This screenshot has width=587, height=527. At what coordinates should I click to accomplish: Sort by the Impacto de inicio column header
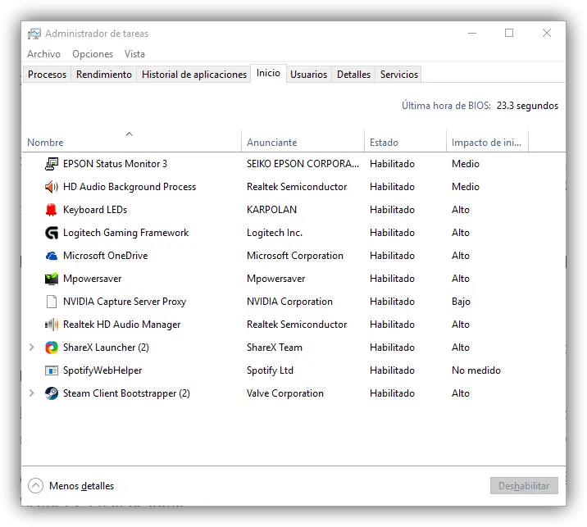tap(486, 143)
